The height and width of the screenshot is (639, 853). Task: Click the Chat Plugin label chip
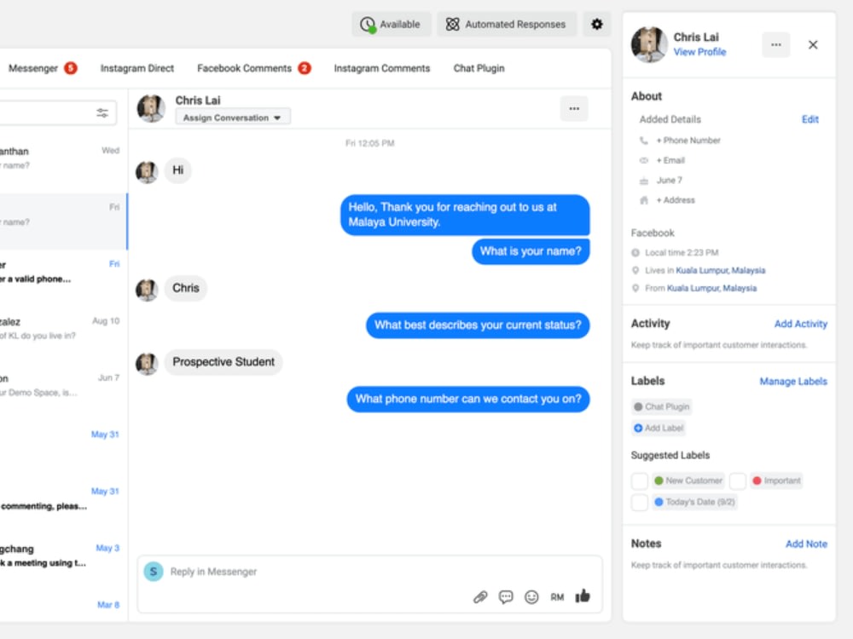point(662,407)
